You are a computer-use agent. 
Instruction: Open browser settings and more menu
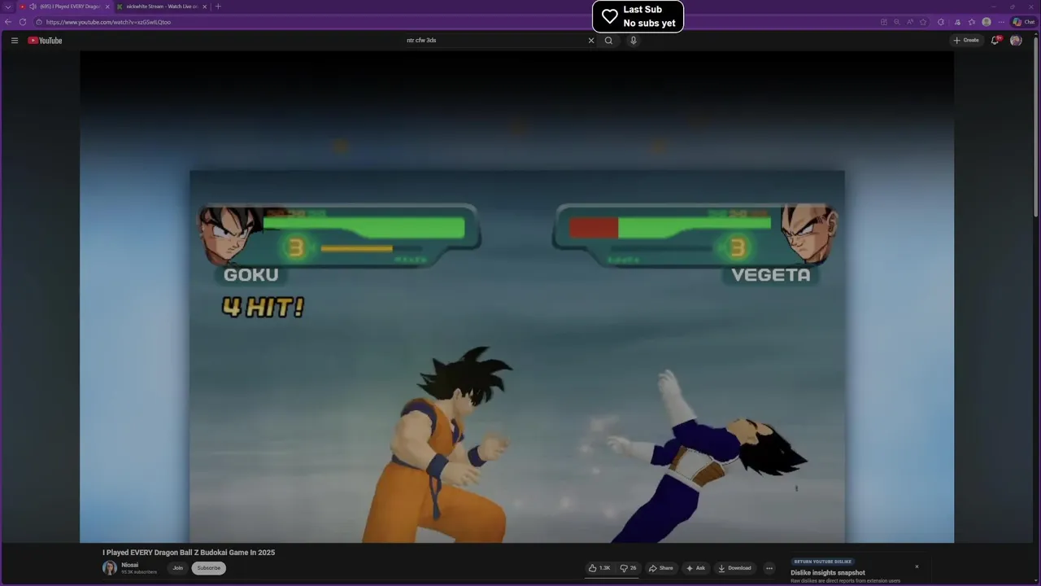point(1001,22)
